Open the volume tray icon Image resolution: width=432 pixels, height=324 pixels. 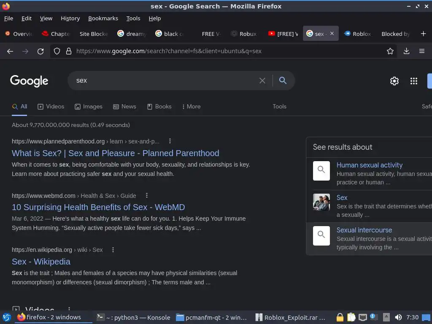tap(398, 318)
